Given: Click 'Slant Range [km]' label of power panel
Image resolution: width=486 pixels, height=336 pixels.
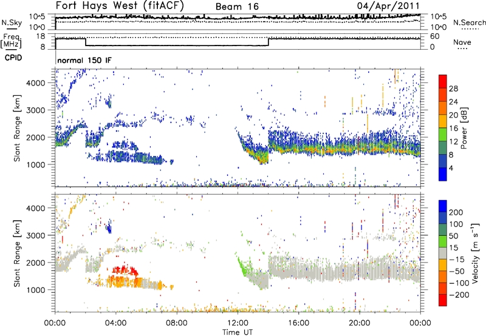Looking at the screenshot, I should (17, 129).
